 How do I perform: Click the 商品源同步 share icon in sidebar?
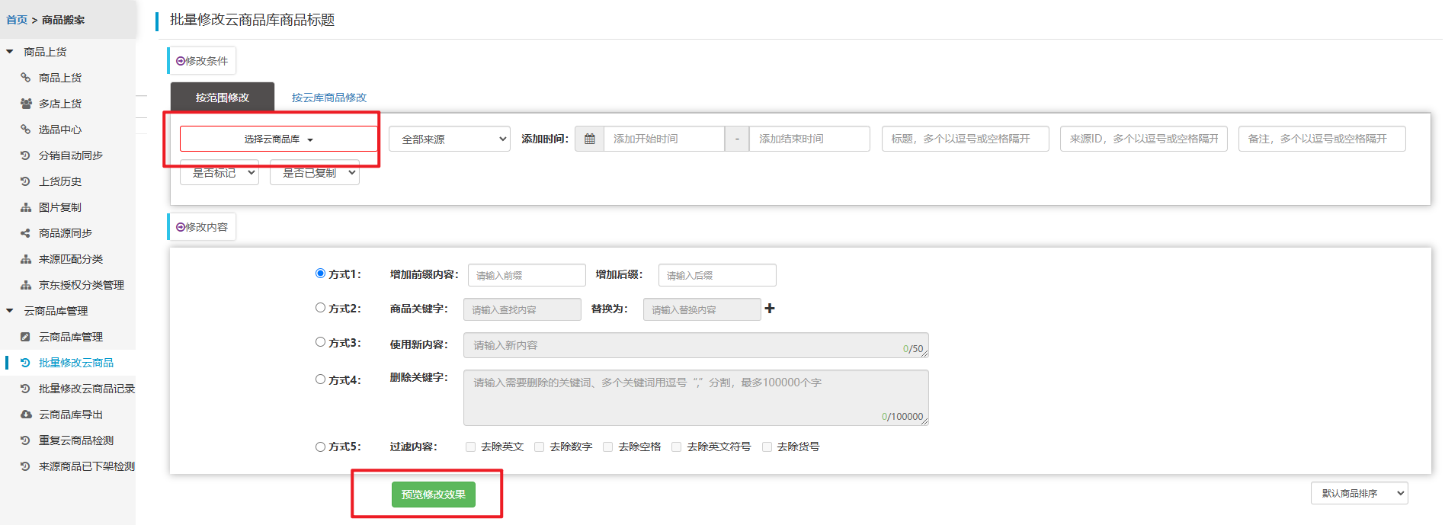tap(26, 233)
